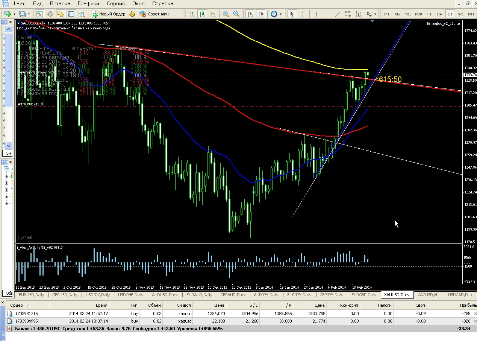The height and width of the screenshot is (341, 477).
Task: Click the Новый Ордер button
Action: click(109, 14)
